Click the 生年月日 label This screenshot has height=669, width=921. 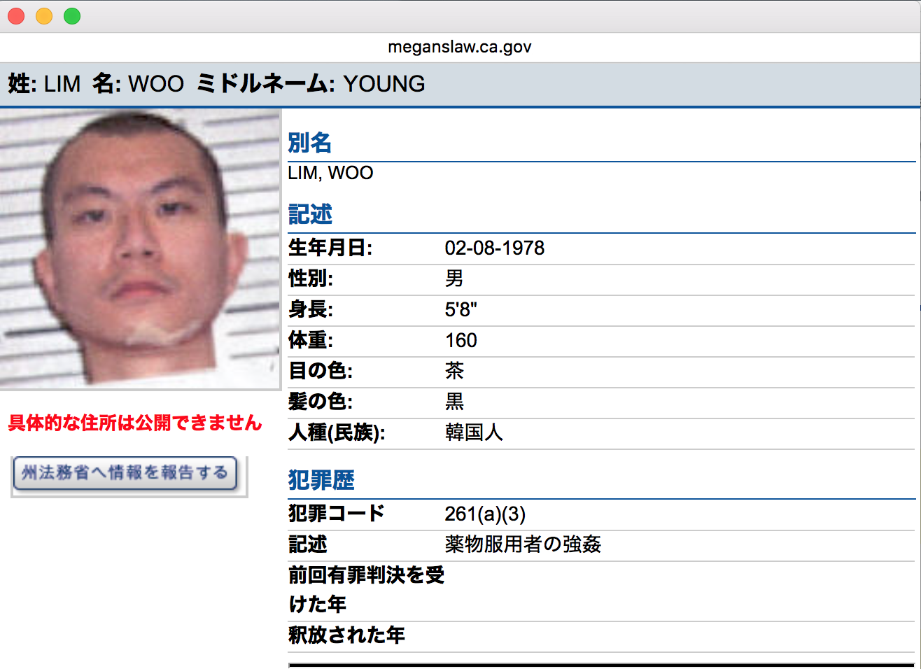pyautogui.click(x=330, y=248)
